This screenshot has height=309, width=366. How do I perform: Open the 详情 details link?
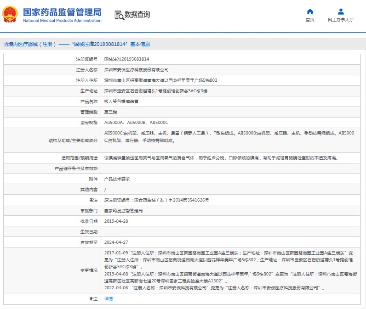109,299
